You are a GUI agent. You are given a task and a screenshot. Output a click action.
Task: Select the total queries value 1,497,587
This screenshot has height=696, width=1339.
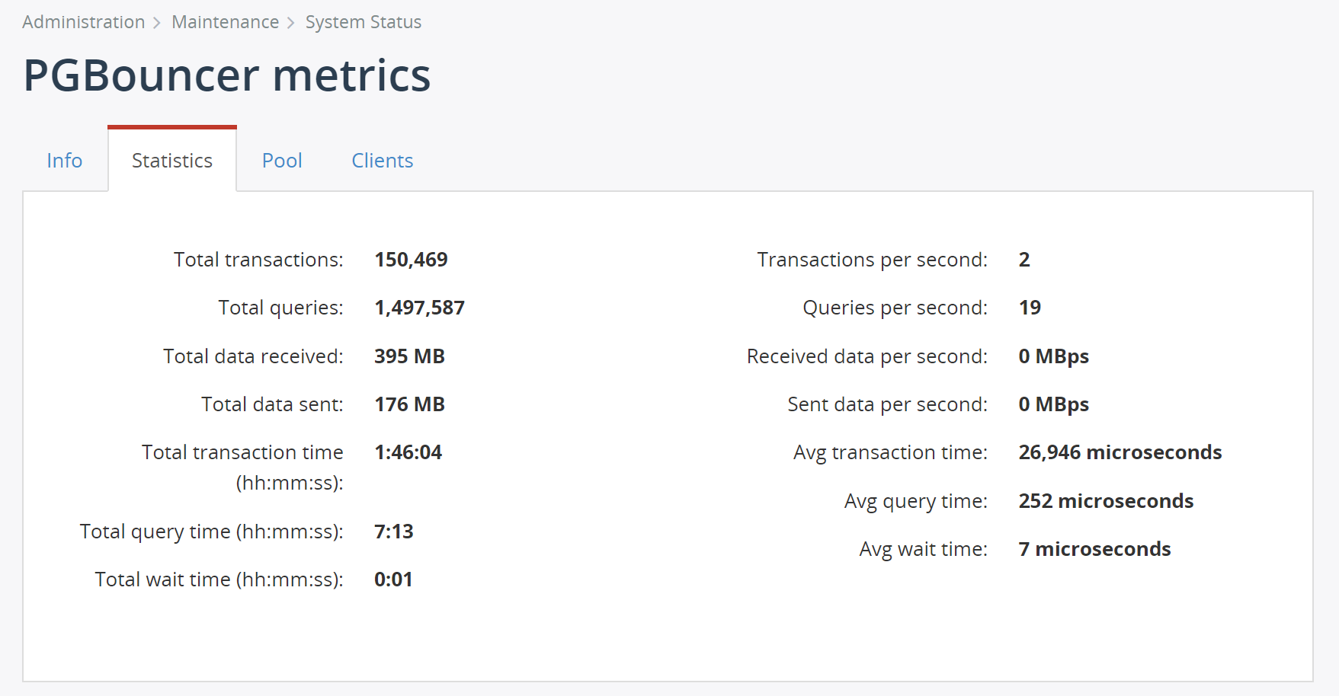coord(420,308)
